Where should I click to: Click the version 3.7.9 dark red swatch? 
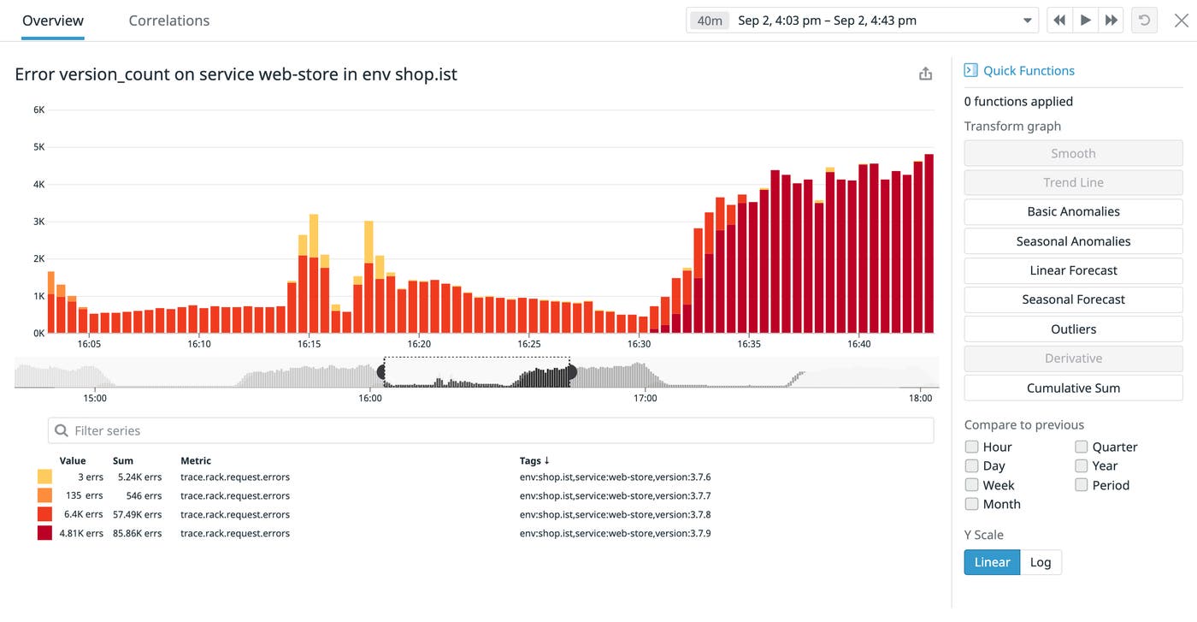tap(44, 533)
